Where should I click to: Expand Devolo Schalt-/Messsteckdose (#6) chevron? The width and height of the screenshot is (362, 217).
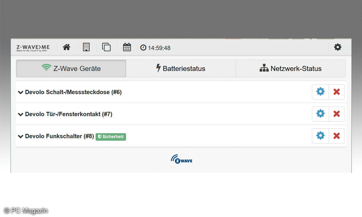click(21, 92)
